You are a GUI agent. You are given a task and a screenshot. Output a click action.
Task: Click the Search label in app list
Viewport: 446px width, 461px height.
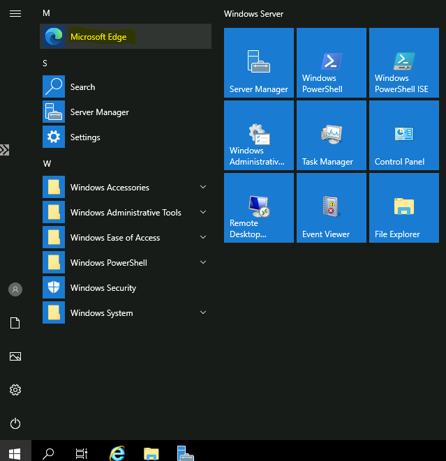coord(82,87)
